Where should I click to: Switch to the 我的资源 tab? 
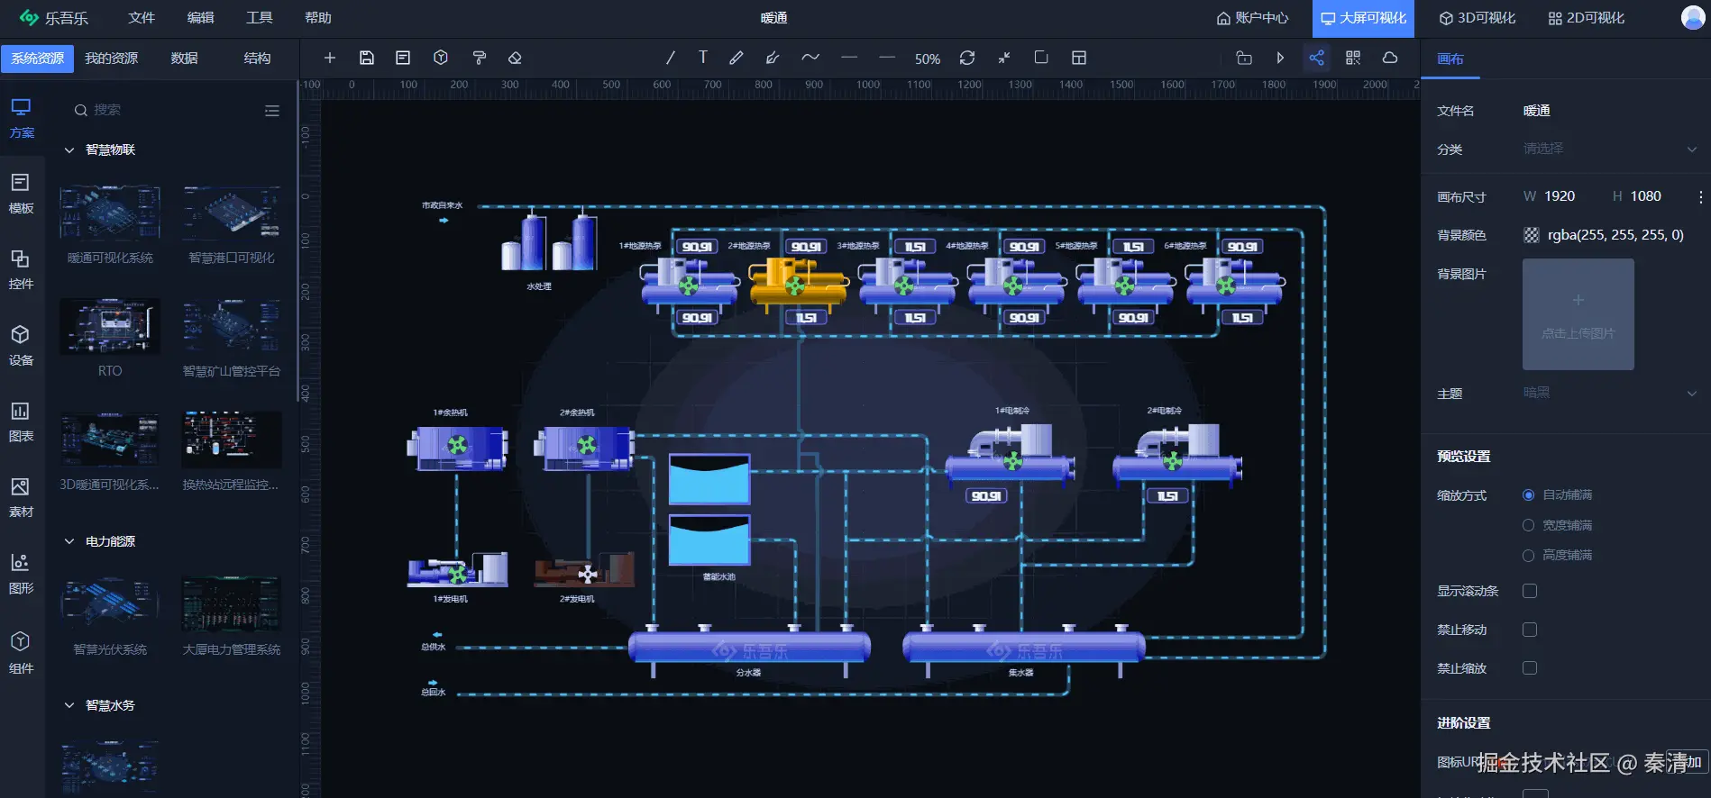pyautogui.click(x=111, y=58)
